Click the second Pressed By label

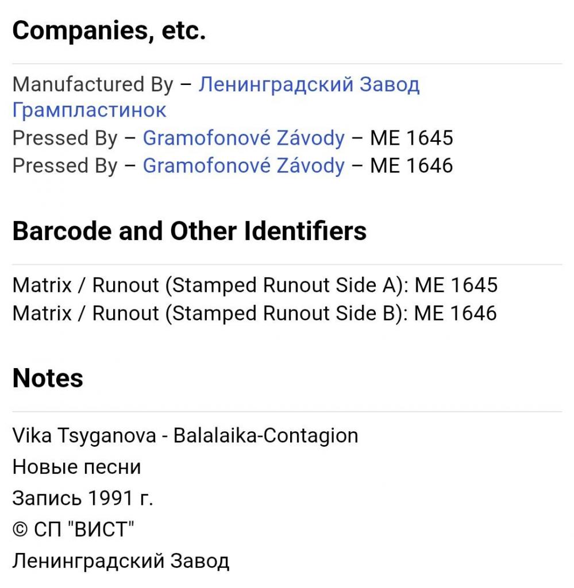point(64,165)
